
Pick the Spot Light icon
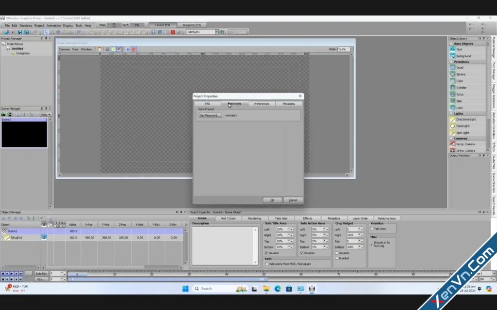point(453,133)
